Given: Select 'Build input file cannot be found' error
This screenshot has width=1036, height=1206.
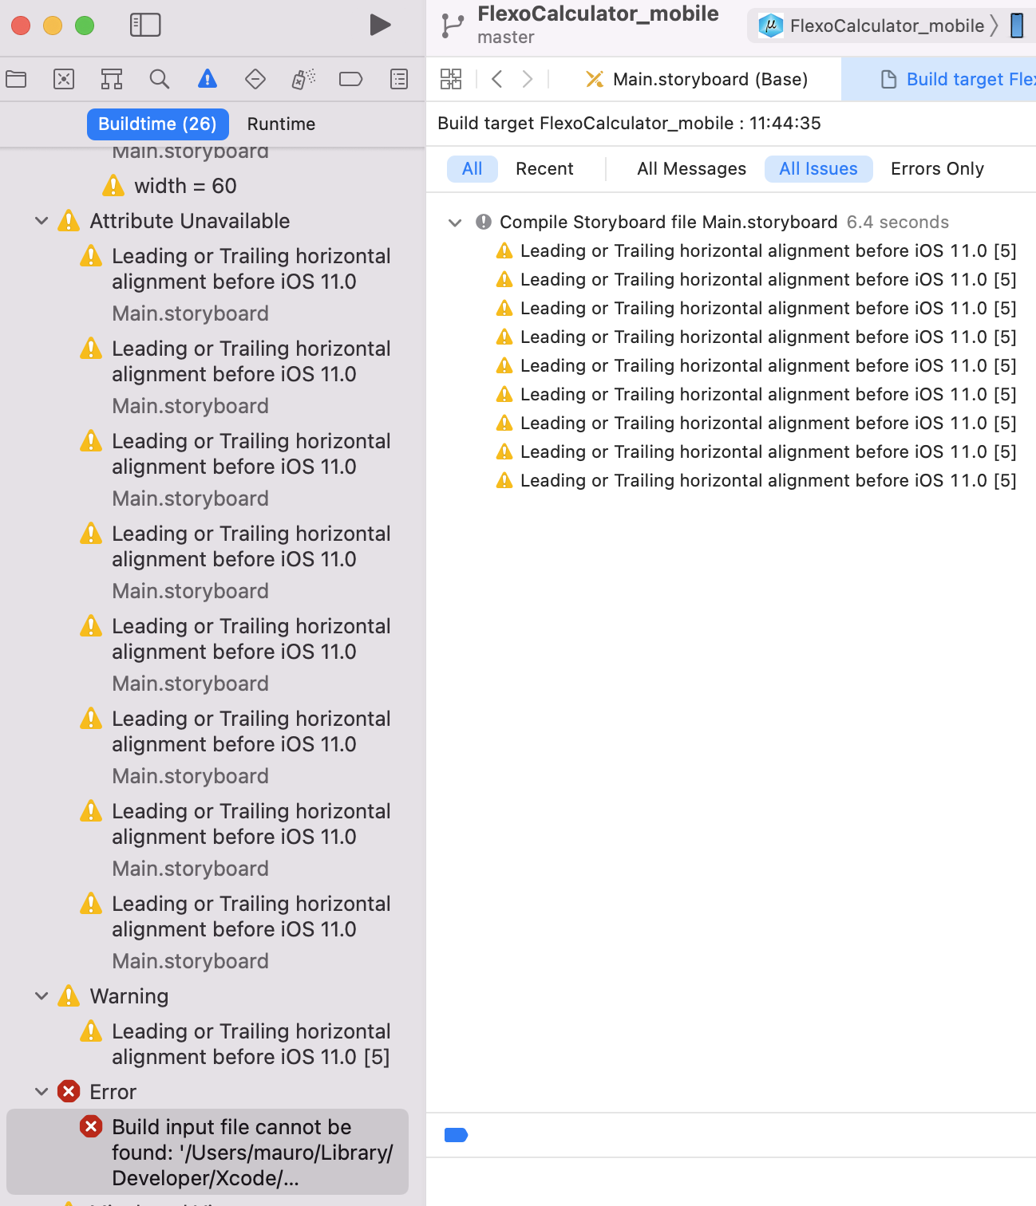Looking at the screenshot, I should click(208, 1152).
